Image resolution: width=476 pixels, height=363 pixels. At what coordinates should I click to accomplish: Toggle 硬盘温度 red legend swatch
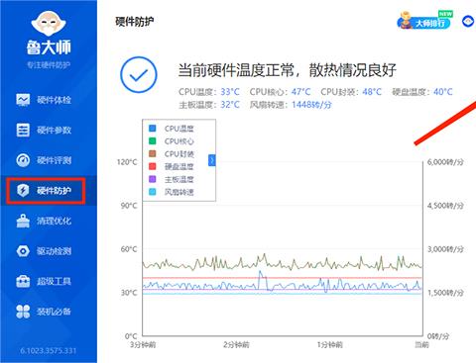(x=153, y=166)
